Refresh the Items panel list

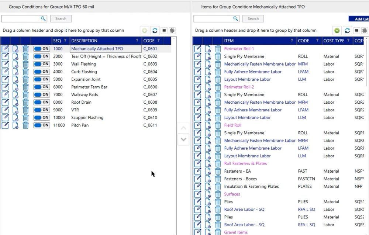tap(347, 31)
